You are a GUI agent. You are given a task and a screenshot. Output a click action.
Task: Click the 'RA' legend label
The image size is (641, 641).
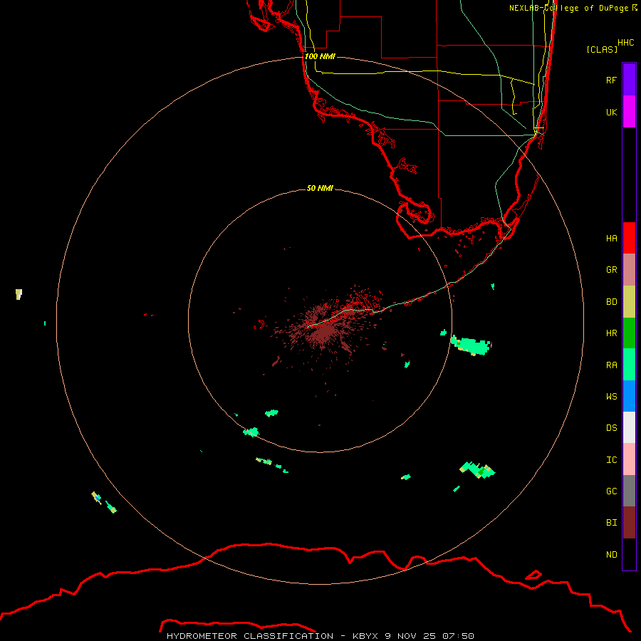coord(611,365)
